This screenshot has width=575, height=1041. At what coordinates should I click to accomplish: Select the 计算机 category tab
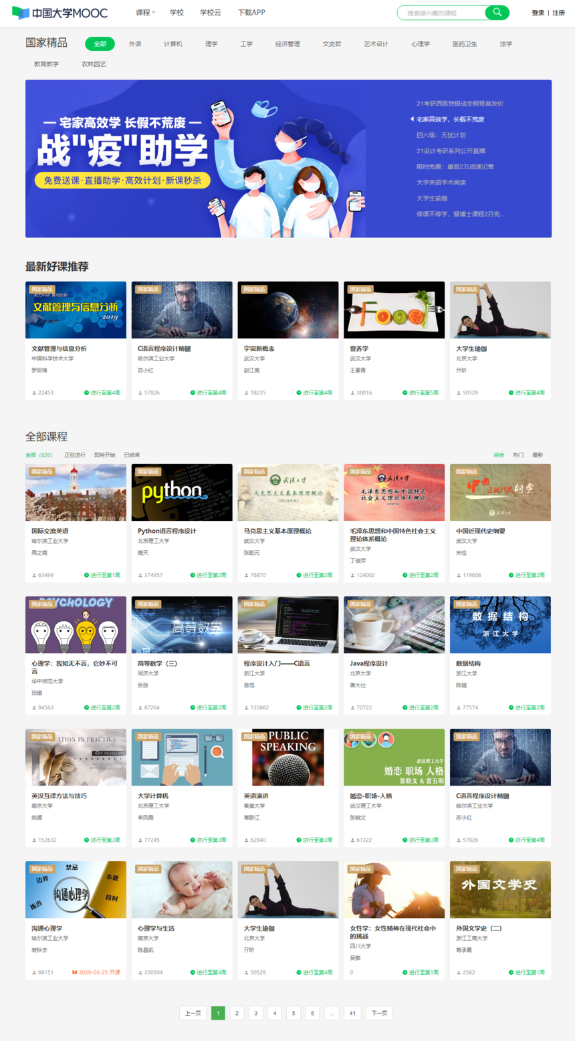coord(173,44)
